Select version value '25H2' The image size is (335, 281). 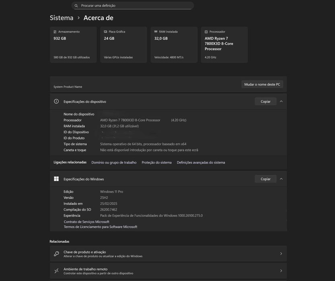coord(104,198)
